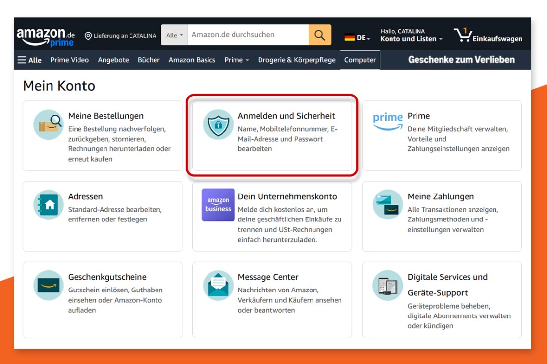
Task: Click the Meine Zahlungen cards icon
Action: [x=388, y=205]
